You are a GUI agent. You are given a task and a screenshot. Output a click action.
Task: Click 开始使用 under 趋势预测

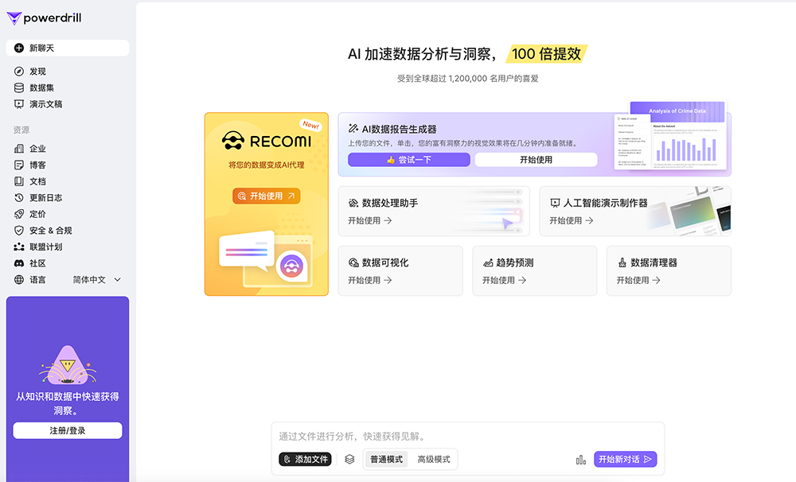[x=504, y=280]
